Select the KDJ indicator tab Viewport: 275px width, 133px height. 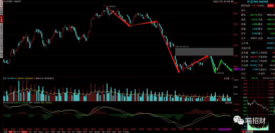(x=31, y=131)
